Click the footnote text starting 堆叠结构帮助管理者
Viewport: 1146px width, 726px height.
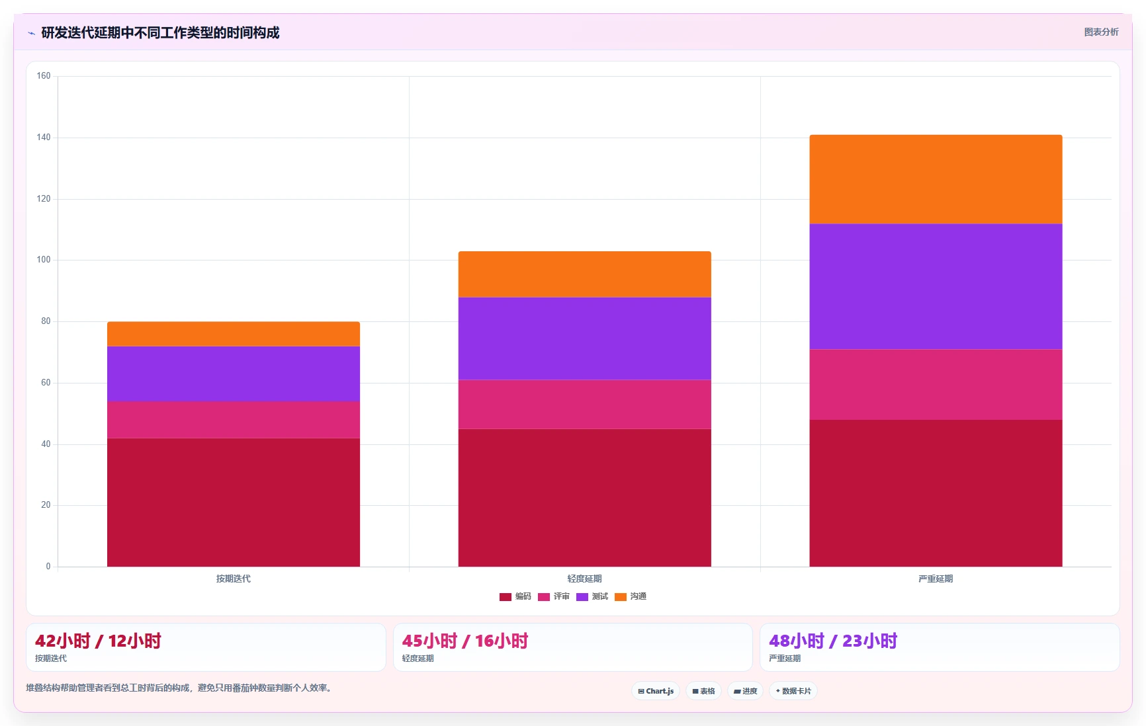coord(179,688)
